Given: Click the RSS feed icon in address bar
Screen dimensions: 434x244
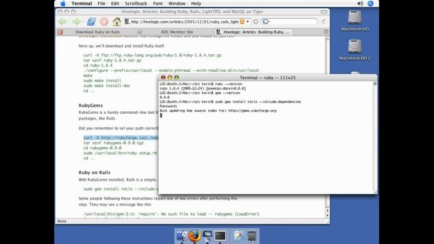Looking at the screenshot, I should 242,22.
